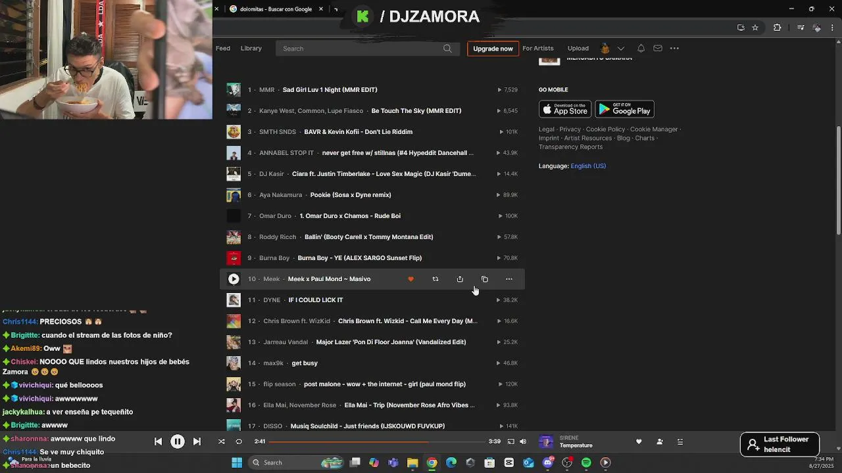Open the Transparency Reports link
The width and height of the screenshot is (842, 473).
tap(570, 147)
